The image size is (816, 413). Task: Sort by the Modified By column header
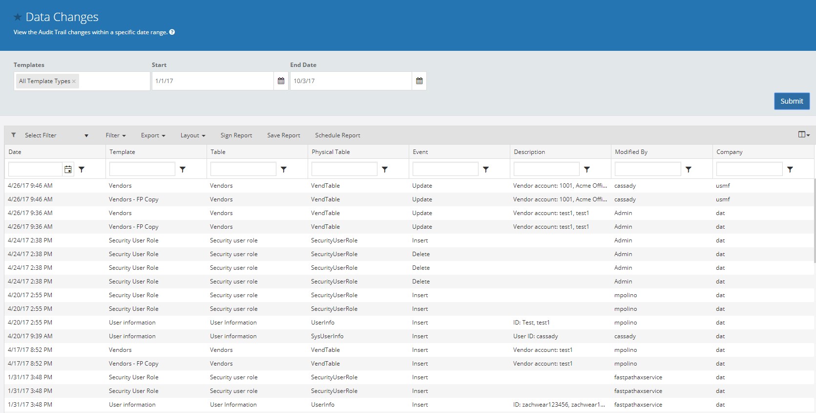click(x=662, y=152)
